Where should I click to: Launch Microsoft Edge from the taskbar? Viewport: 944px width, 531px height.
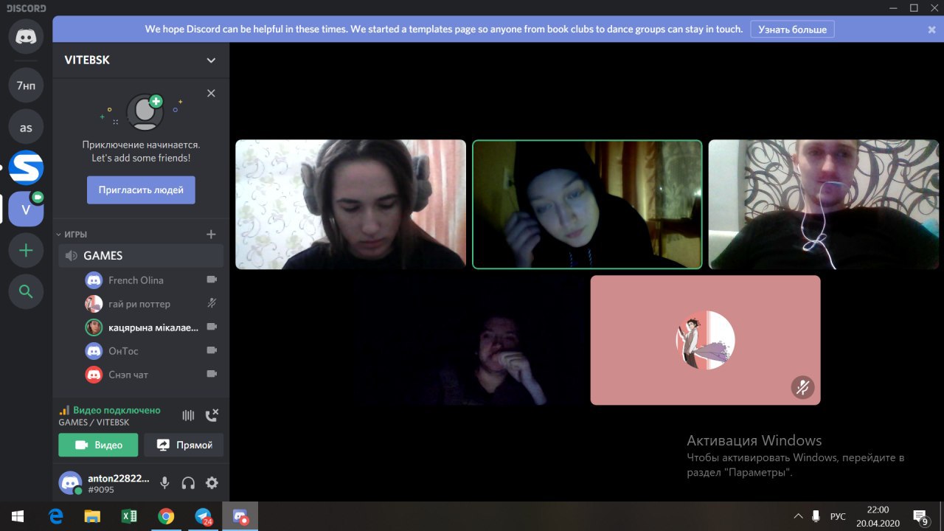coord(55,516)
